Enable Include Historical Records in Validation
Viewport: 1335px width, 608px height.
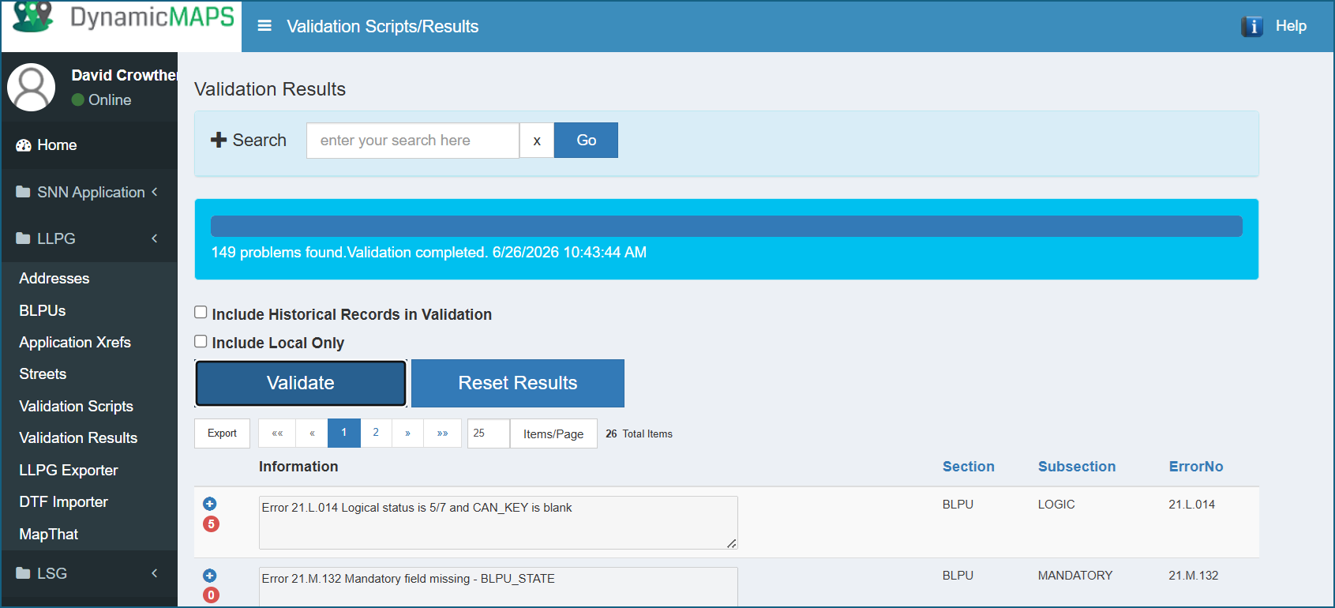tap(201, 312)
